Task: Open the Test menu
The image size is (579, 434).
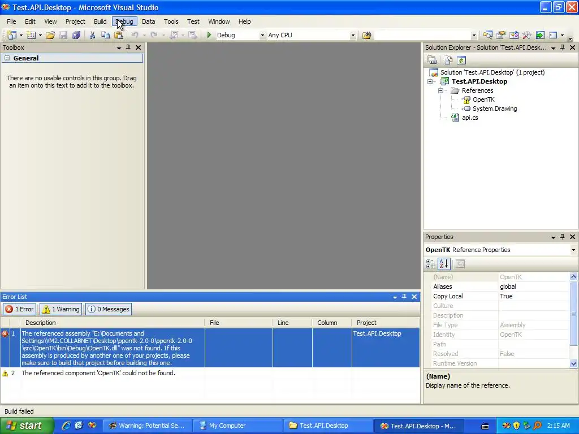Action: (x=193, y=21)
